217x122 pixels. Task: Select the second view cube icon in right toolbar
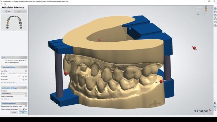click(215, 12)
